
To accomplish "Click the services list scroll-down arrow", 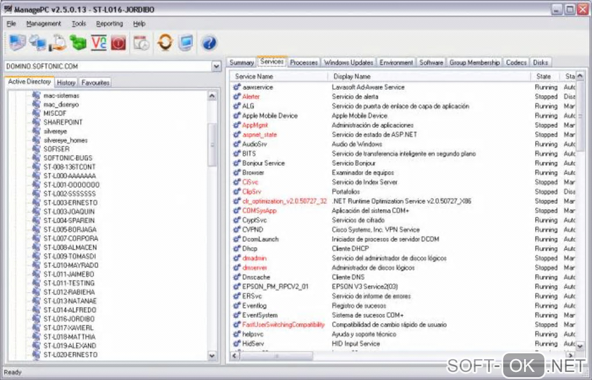I will pyautogui.click(x=580, y=346).
